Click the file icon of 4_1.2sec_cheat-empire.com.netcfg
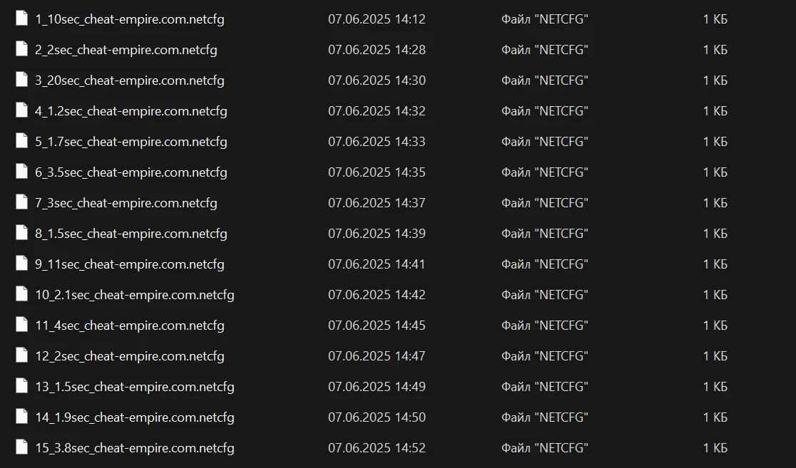 pos(21,111)
